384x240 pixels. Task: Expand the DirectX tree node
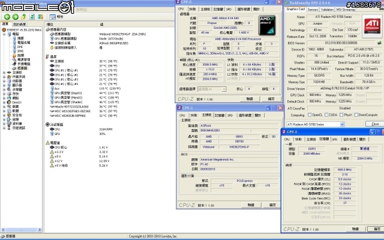4,102
